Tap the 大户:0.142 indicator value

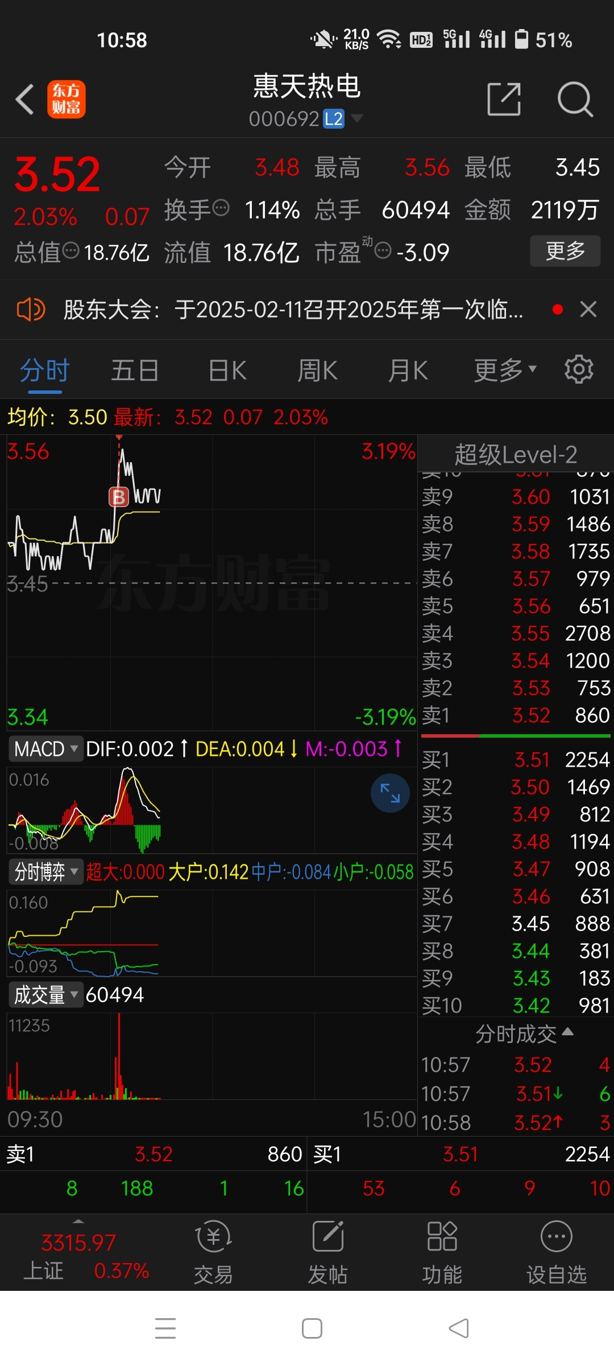click(208, 872)
